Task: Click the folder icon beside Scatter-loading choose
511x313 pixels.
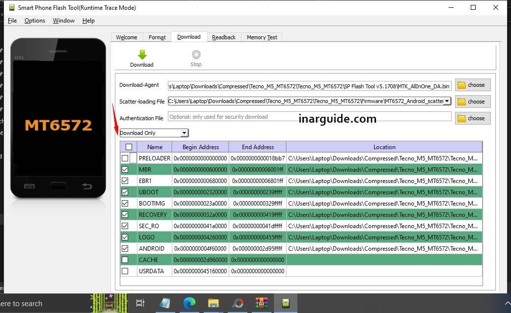Action: 461,102
